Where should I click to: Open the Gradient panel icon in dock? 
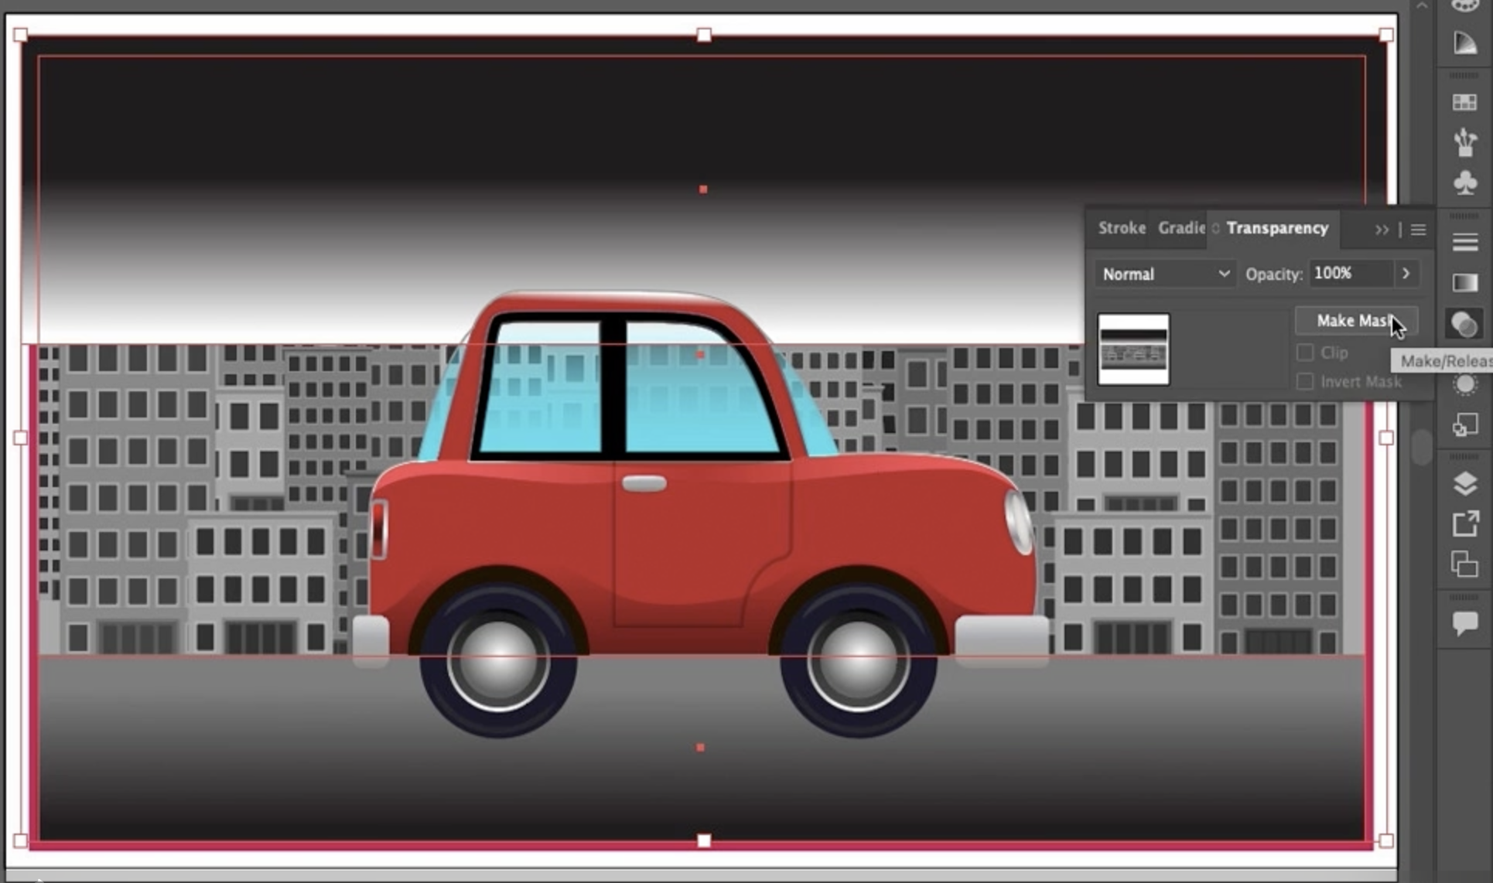(1464, 283)
